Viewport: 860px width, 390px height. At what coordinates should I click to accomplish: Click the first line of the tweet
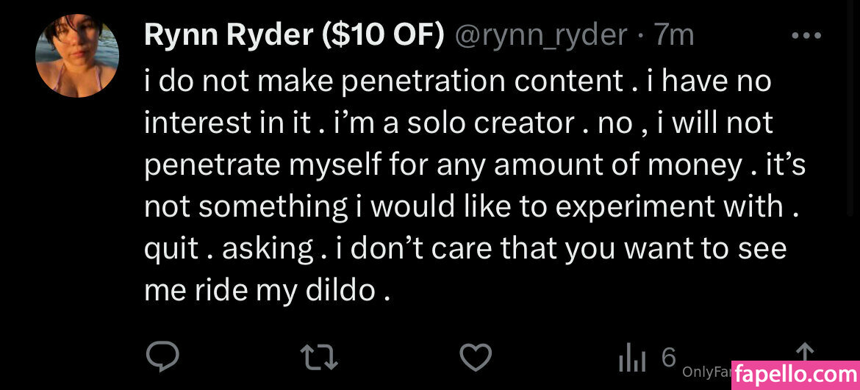(x=457, y=81)
